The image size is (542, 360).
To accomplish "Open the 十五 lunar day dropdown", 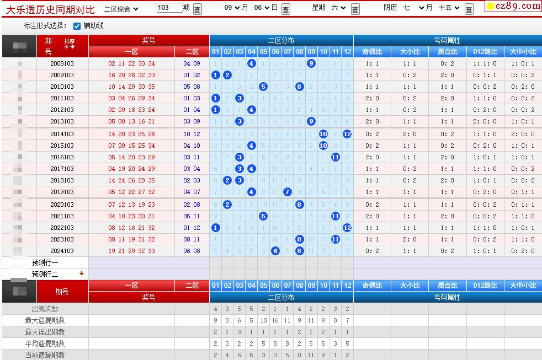I will pyautogui.click(x=449, y=8).
